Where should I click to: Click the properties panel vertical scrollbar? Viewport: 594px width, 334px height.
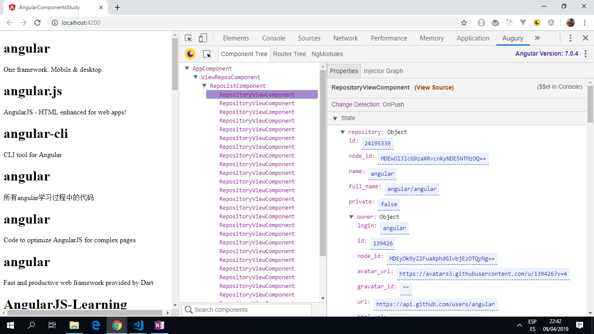(x=590, y=104)
